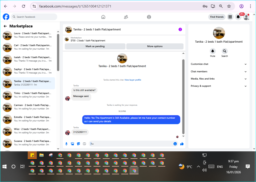Open the Chrome three-dot menu

click(x=250, y=6)
